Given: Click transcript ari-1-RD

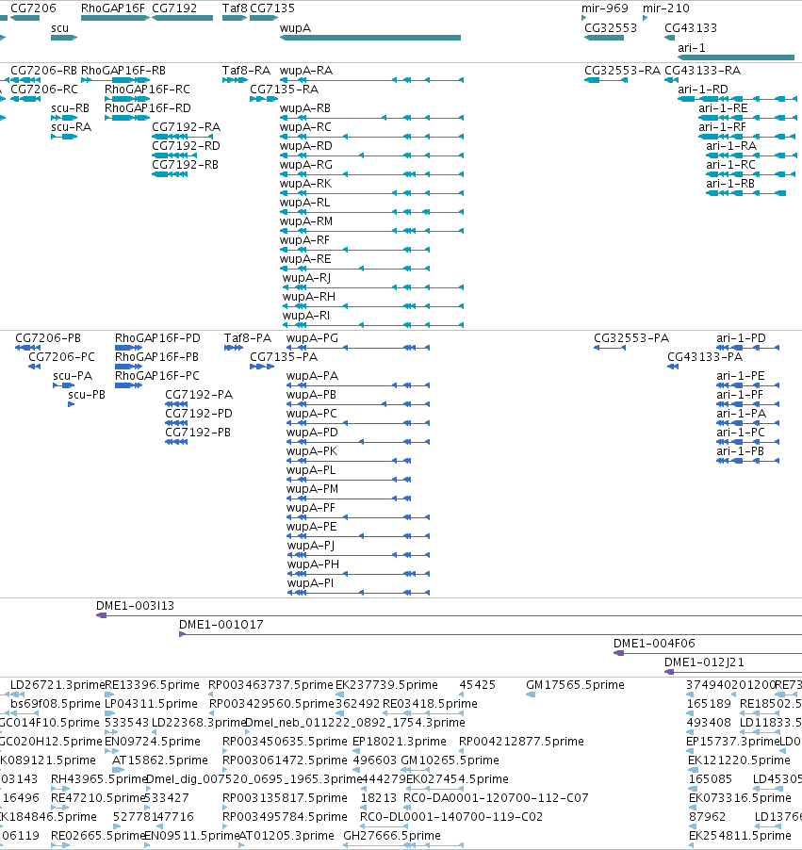Looking at the screenshot, I should [738, 99].
